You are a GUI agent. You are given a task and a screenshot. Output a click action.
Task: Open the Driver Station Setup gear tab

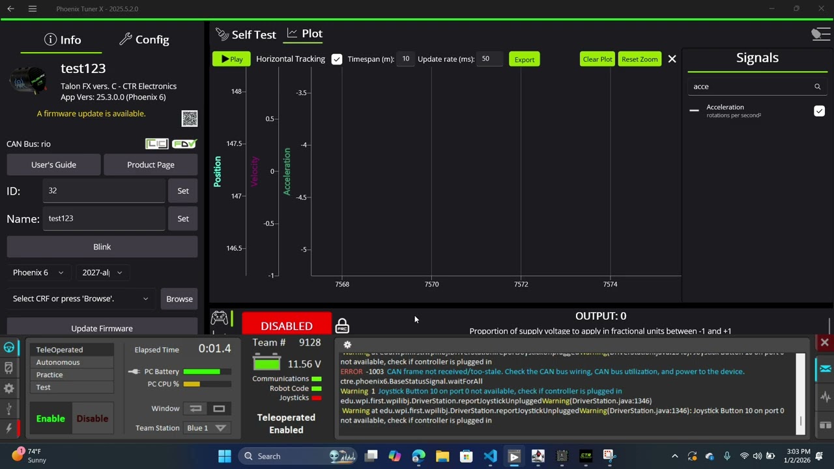[9, 388]
